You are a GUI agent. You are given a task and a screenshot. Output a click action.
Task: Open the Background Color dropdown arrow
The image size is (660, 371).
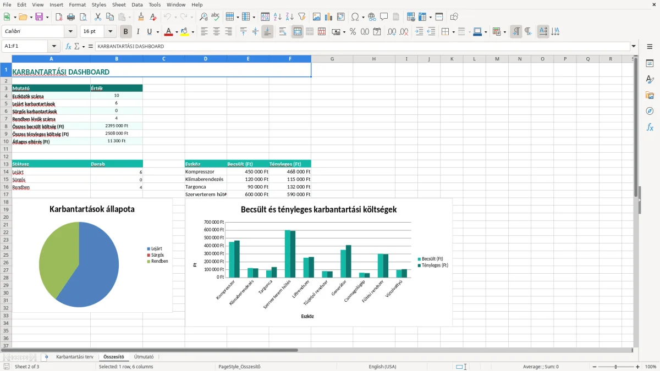pos(193,32)
